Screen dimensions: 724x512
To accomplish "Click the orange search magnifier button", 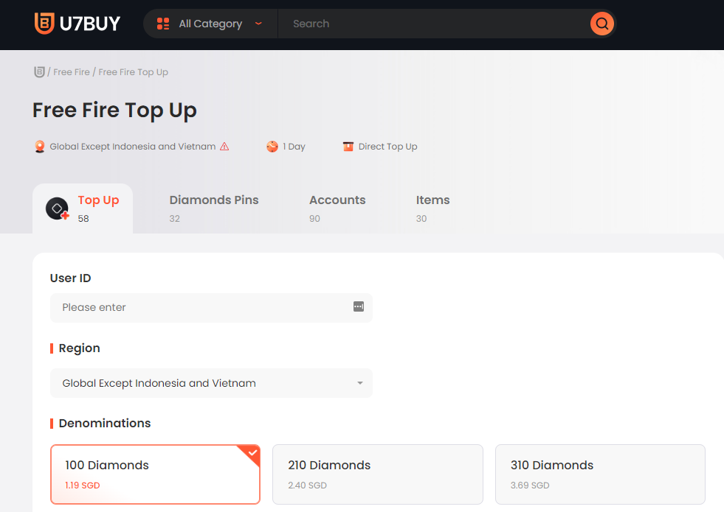I will [x=601, y=24].
